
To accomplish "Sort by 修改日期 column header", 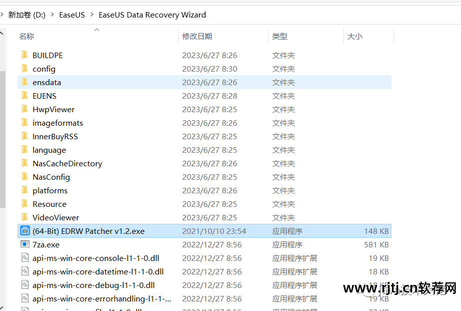I will (x=197, y=37).
